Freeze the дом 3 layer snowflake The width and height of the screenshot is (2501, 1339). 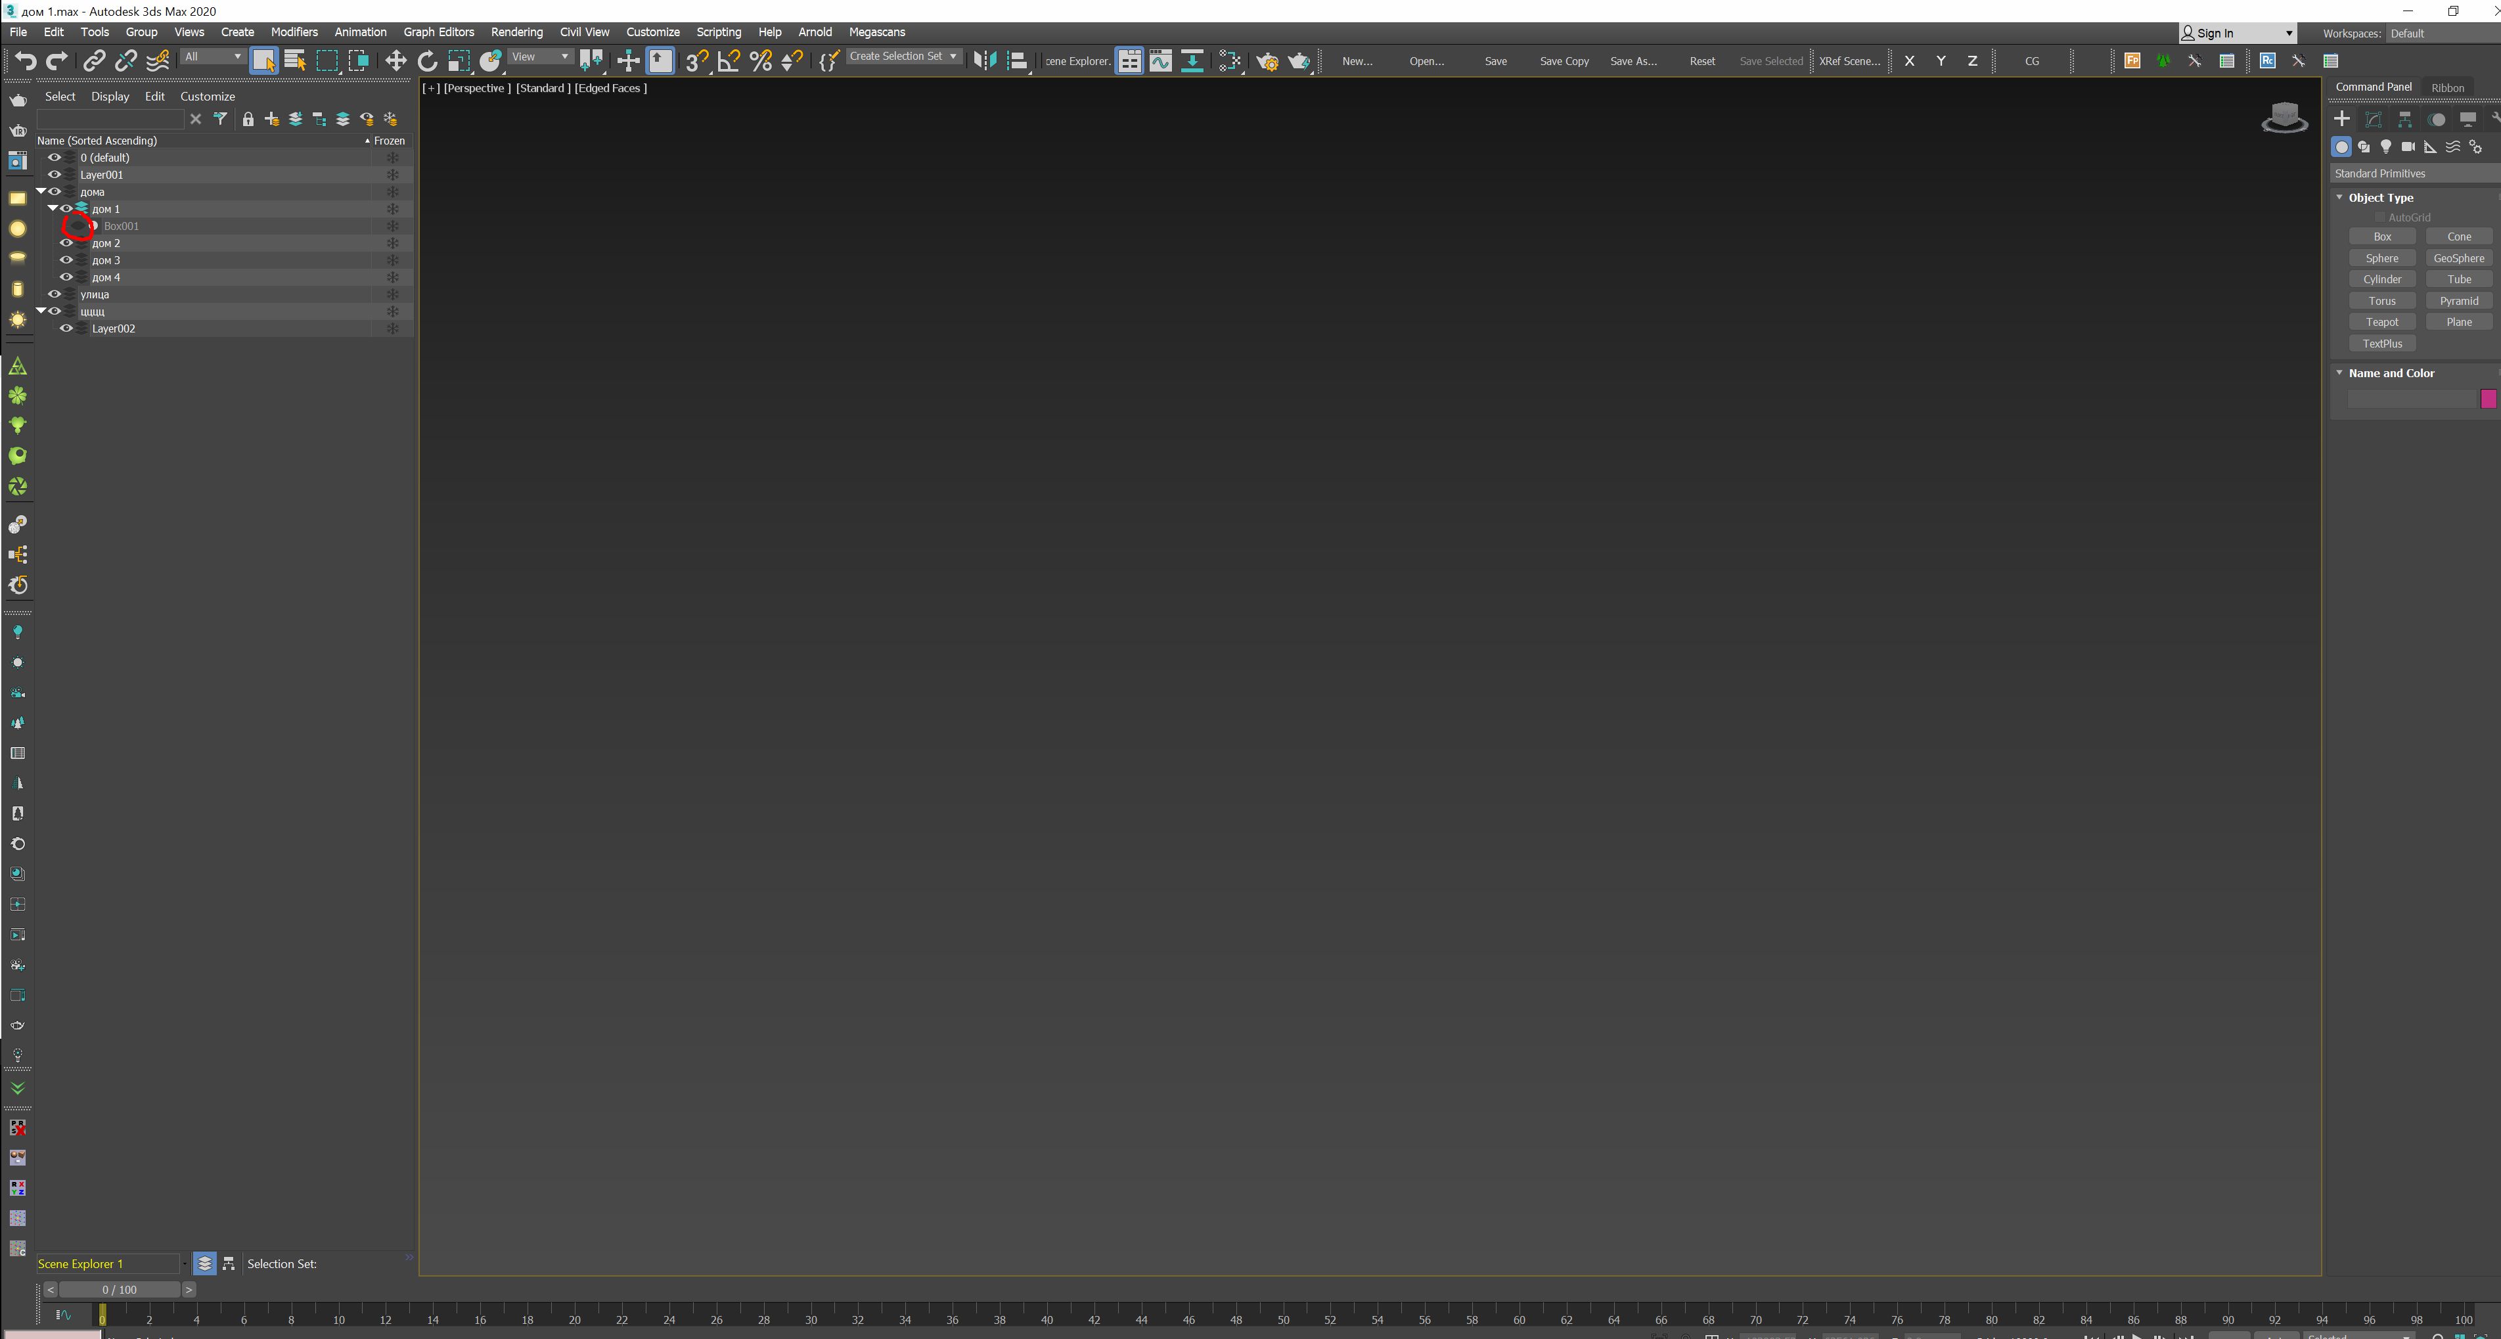(x=392, y=260)
